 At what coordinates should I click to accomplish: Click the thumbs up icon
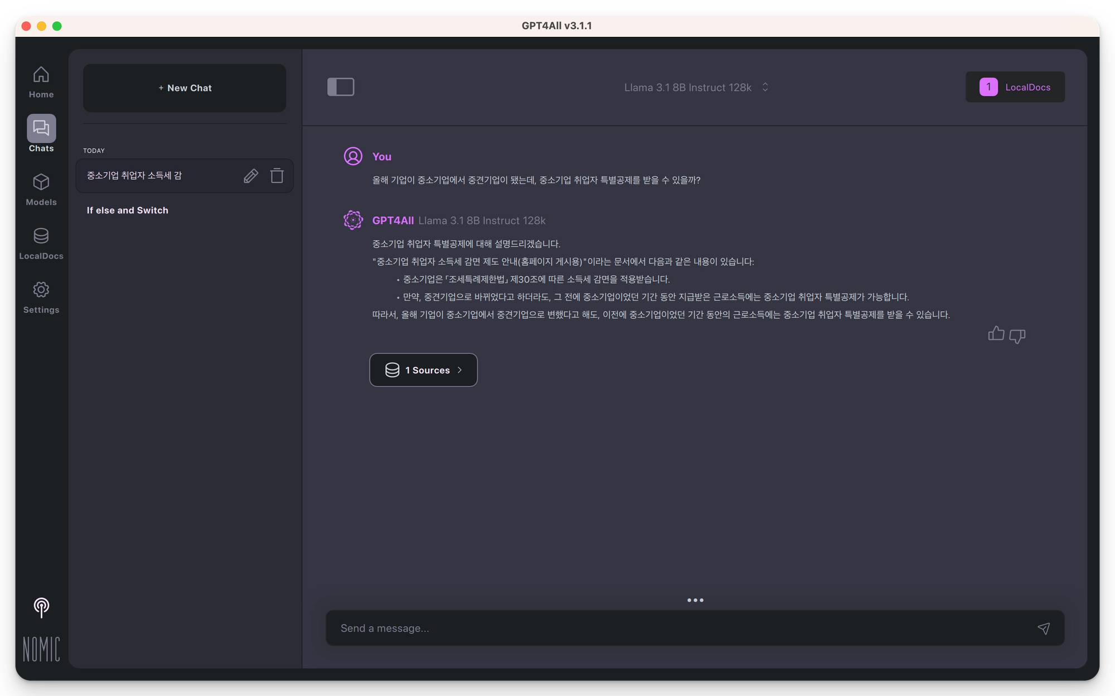996,334
